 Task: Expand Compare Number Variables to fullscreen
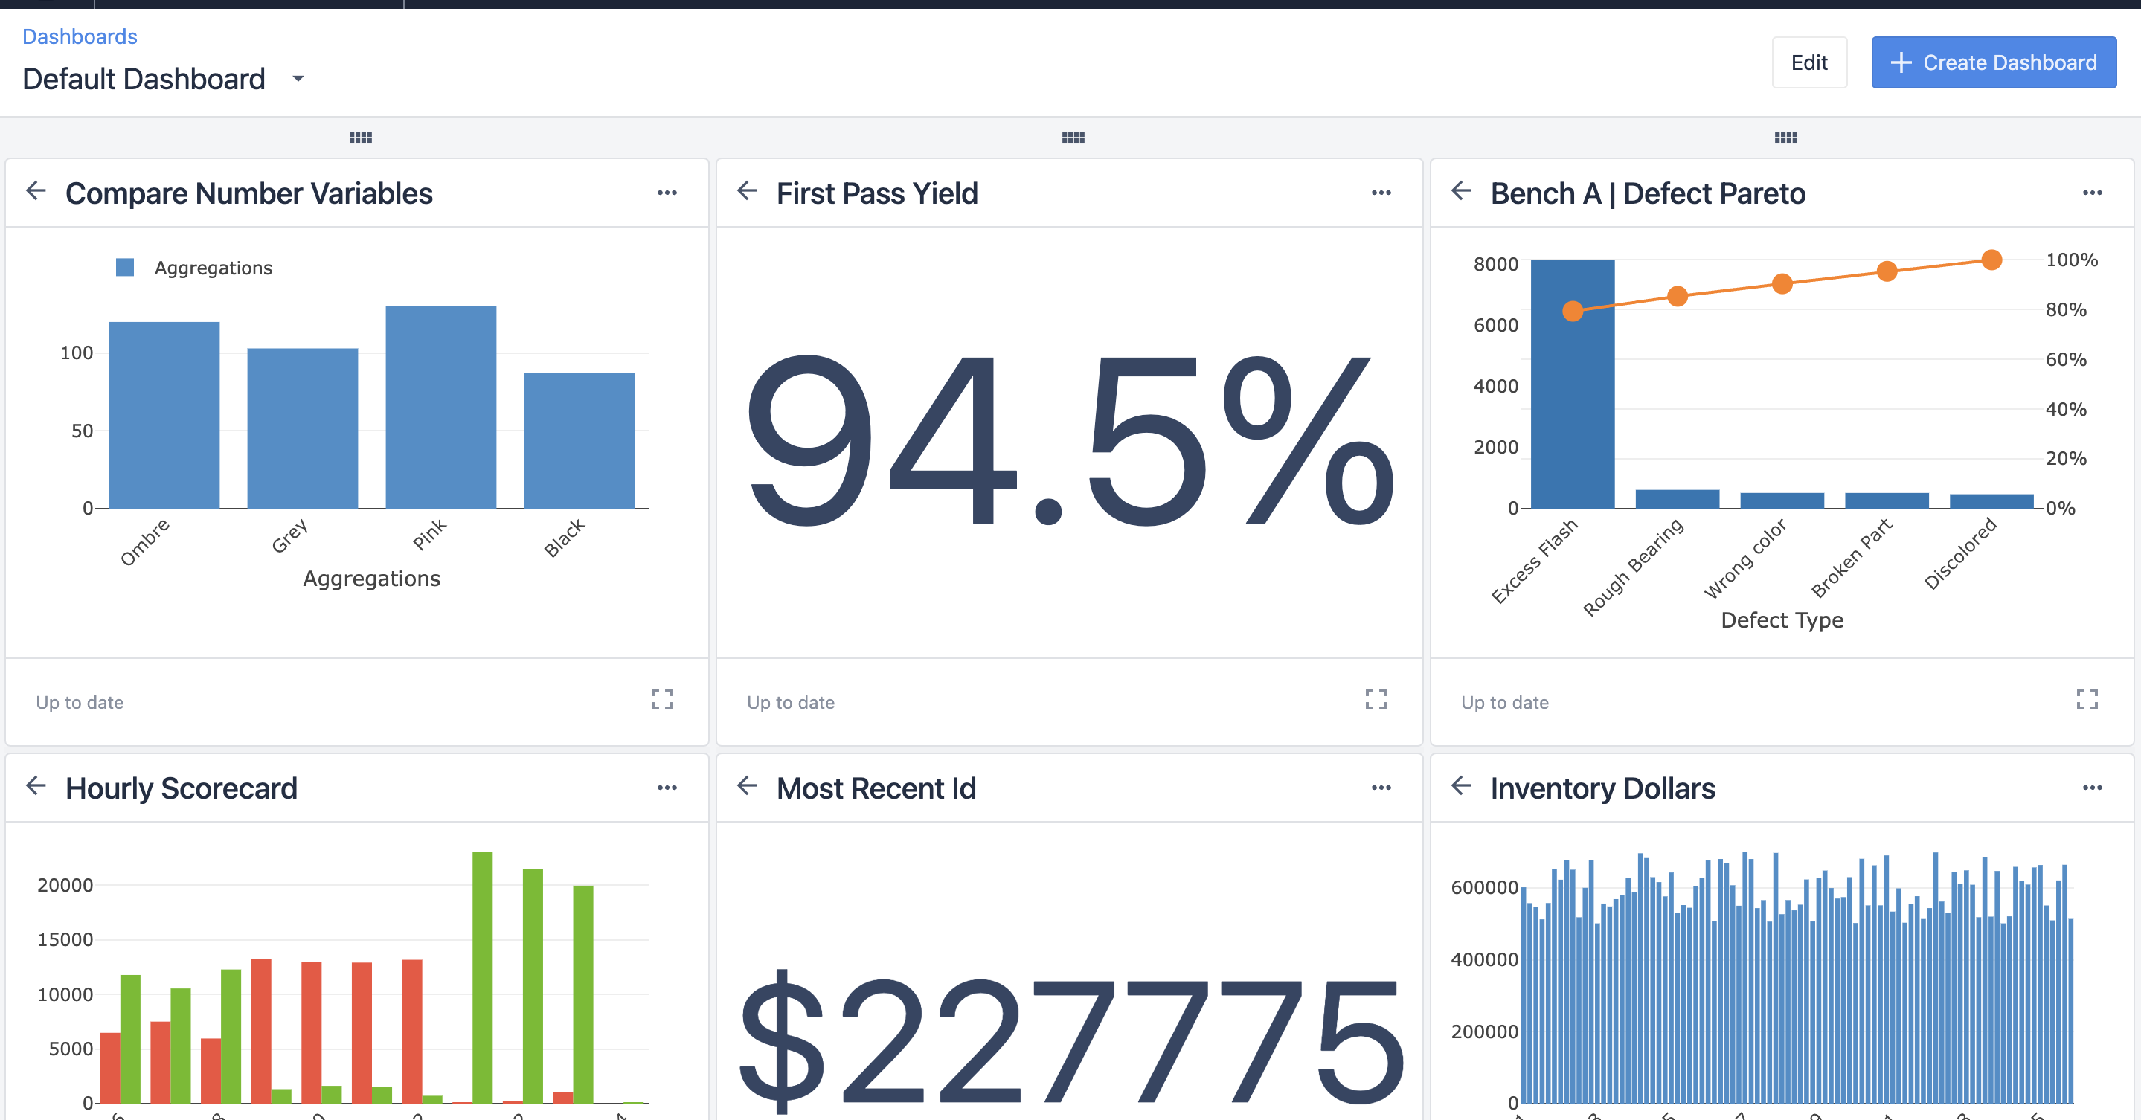[x=661, y=700]
